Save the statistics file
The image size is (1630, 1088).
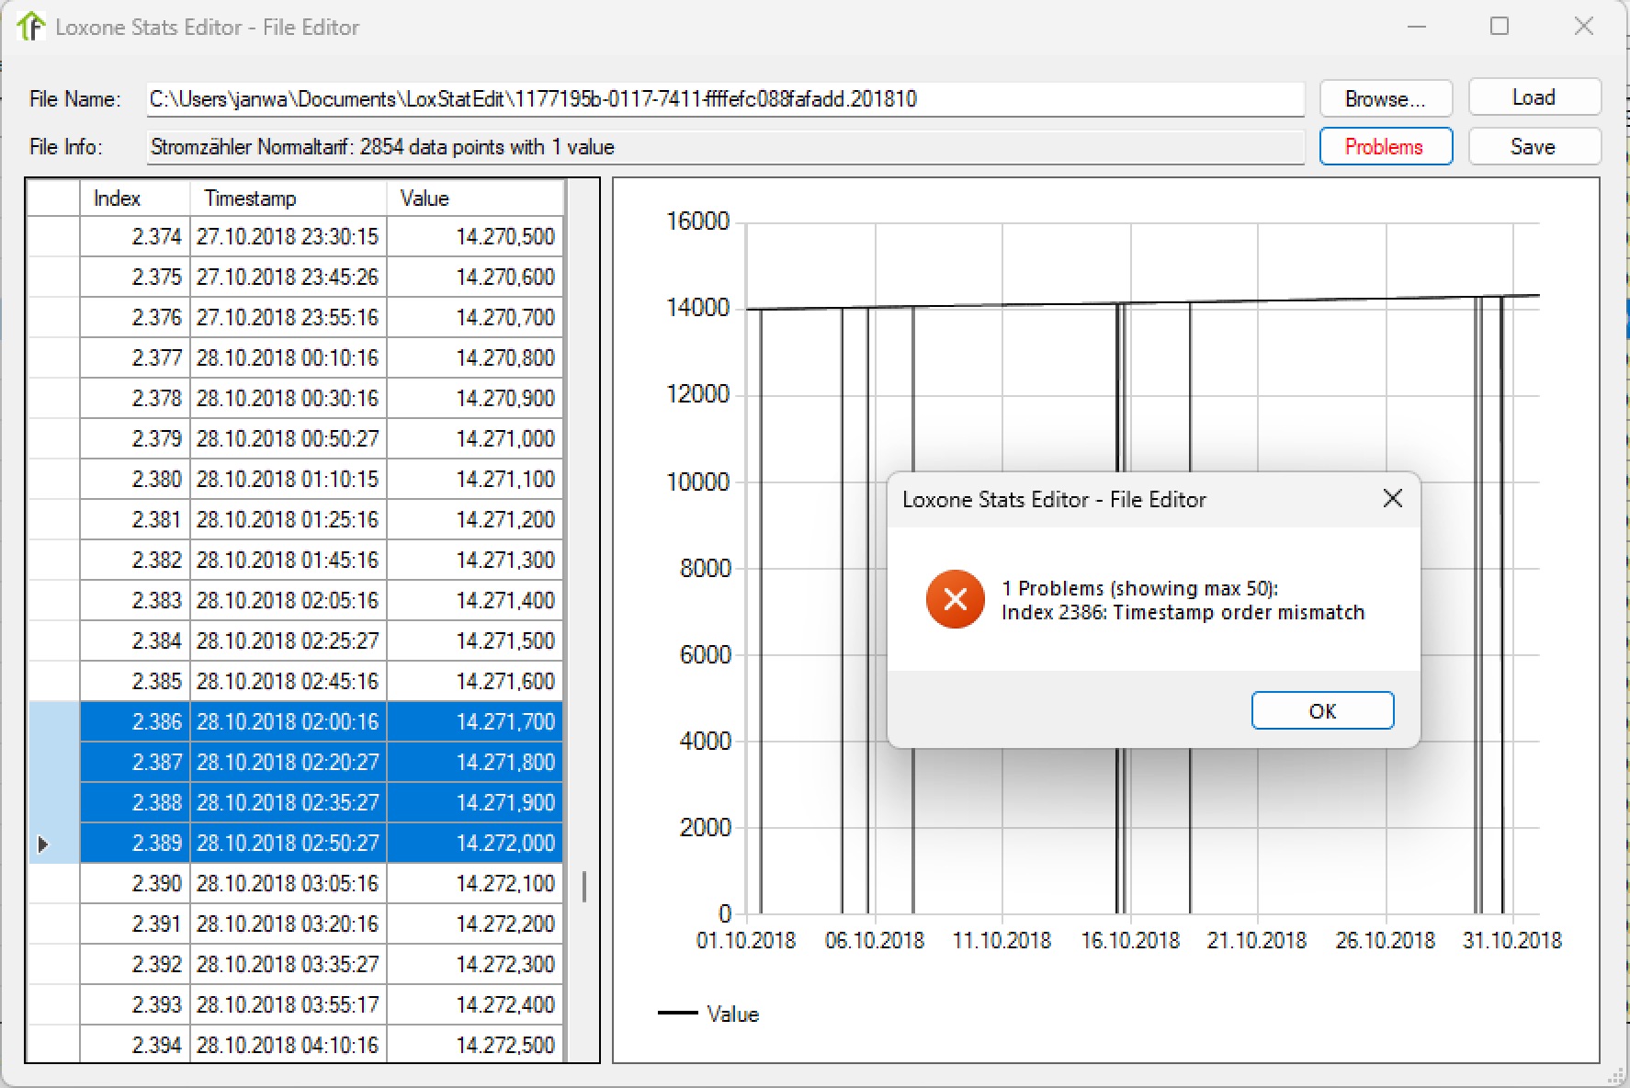pyautogui.click(x=1534, y=146)
